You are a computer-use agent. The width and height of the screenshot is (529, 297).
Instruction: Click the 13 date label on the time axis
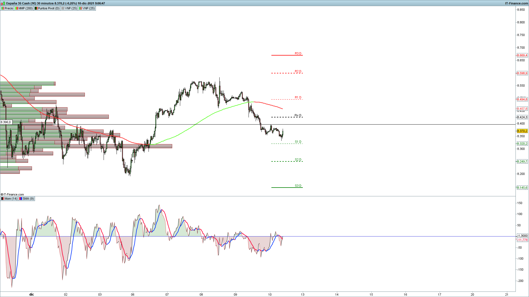pos(303,294)
